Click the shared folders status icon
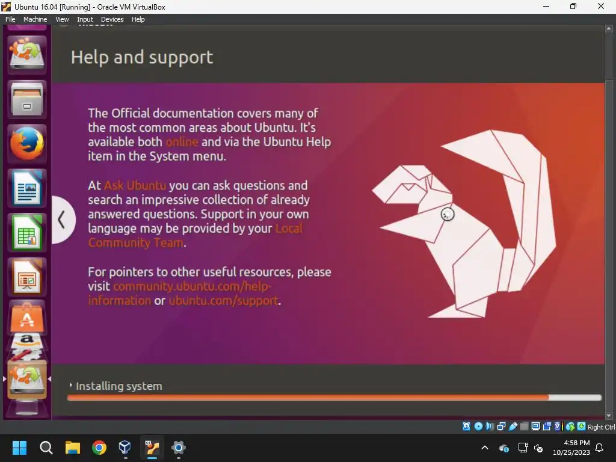This screenshot has width=616, height=462. click(x=524, y=427)
